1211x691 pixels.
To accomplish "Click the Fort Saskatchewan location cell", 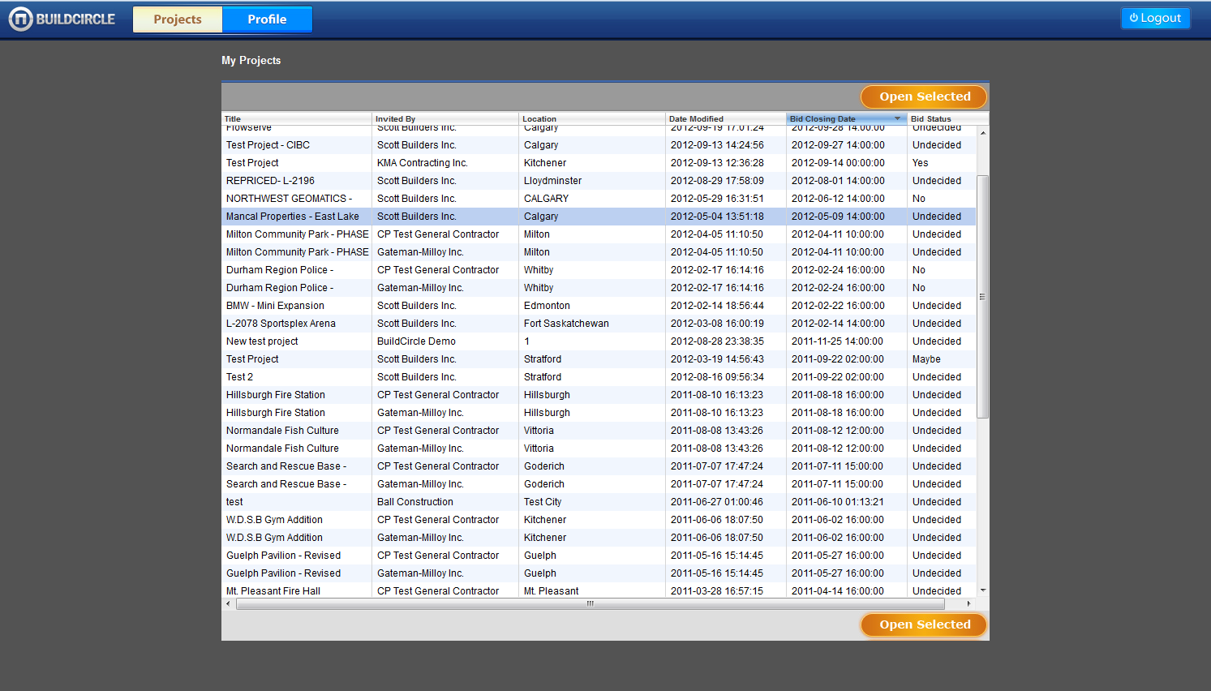I will pyautogui.click(x=592, y=324).
